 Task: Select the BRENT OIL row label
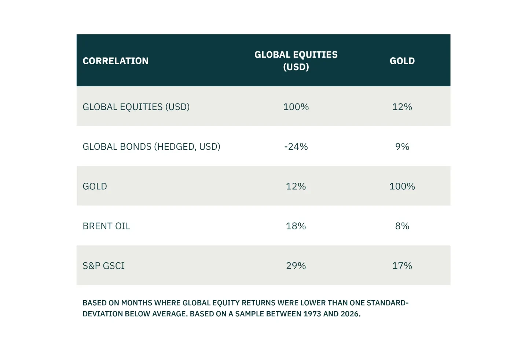click(x=106, y=226)
